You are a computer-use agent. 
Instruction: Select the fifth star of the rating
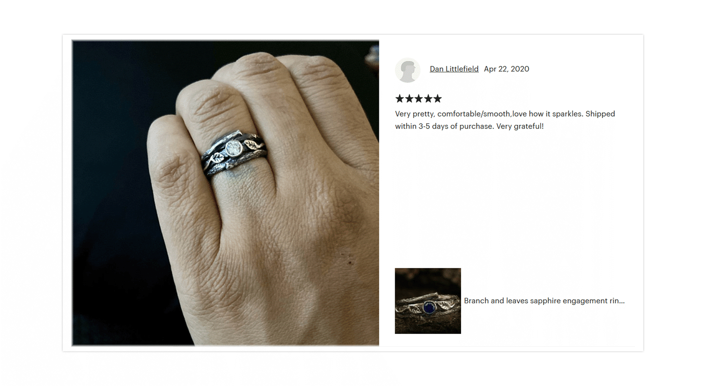click(x=437, y=99)
